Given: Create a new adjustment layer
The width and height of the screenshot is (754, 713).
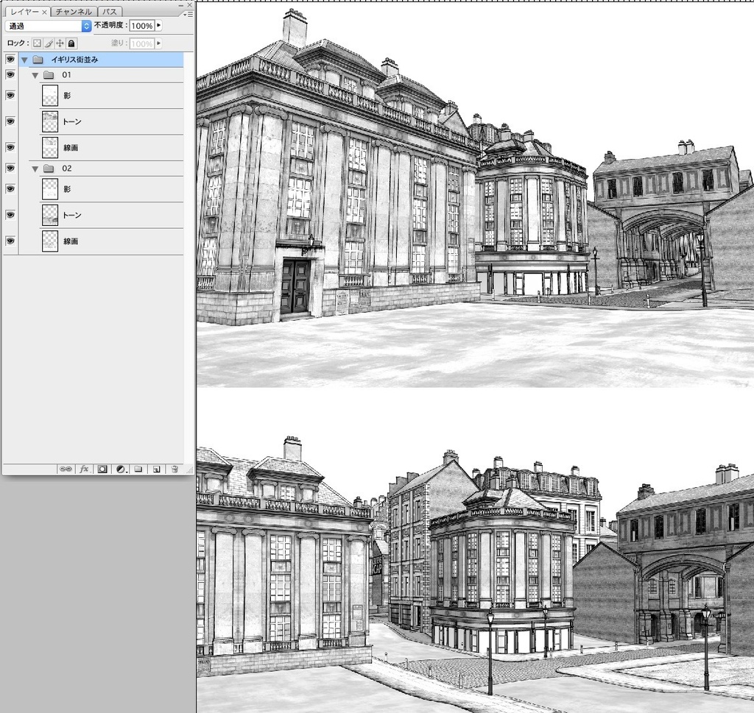Looking at the screenshot, I should [x=121, y=469].
